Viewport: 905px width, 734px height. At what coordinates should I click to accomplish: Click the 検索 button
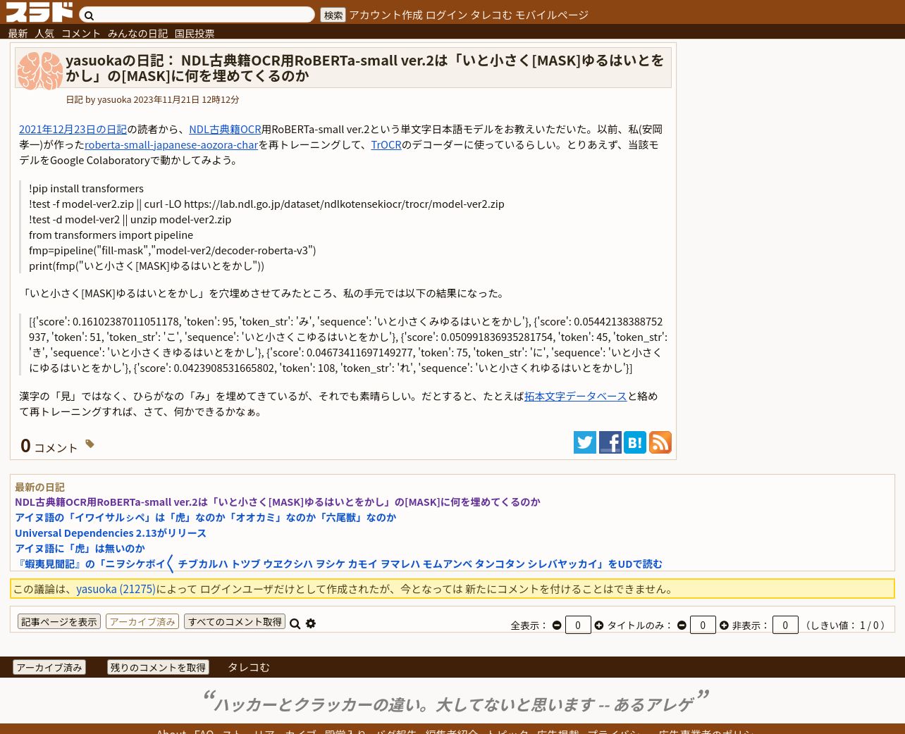point(333,15)
